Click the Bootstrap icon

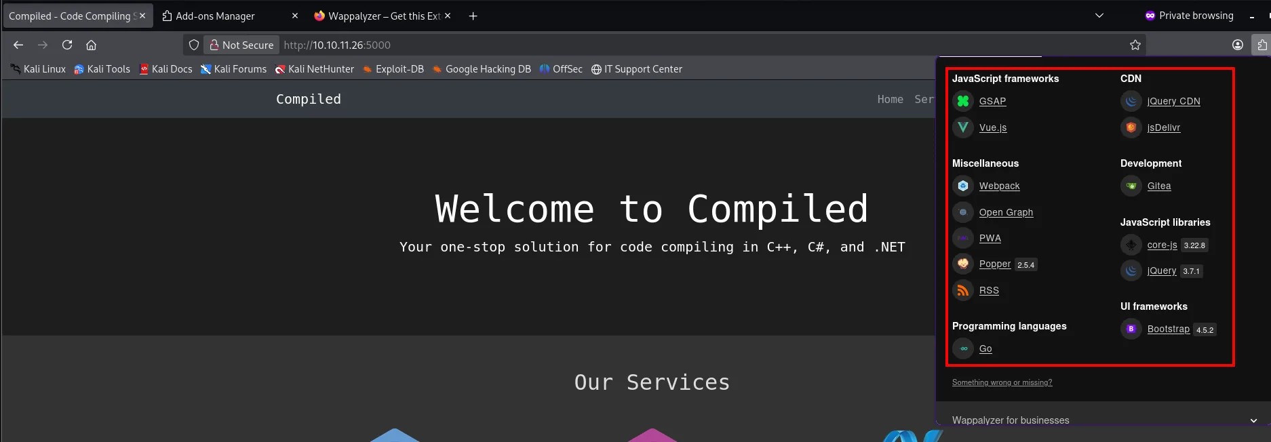(x=1131, y=329)
